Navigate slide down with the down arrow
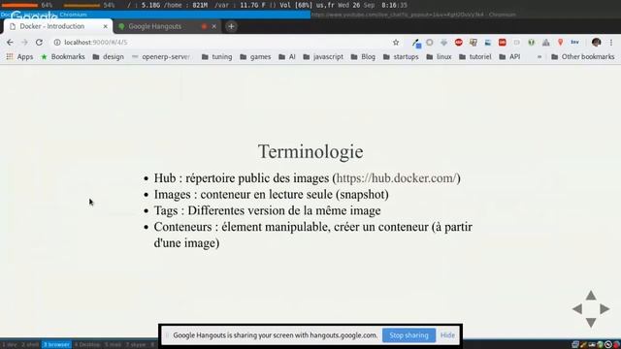Viewport: 621px width, 349px height. (x=591, y=323)
